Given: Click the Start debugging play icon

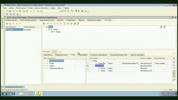Looking at the screenshot, I should pyautogui.click(x=18, y=14).
